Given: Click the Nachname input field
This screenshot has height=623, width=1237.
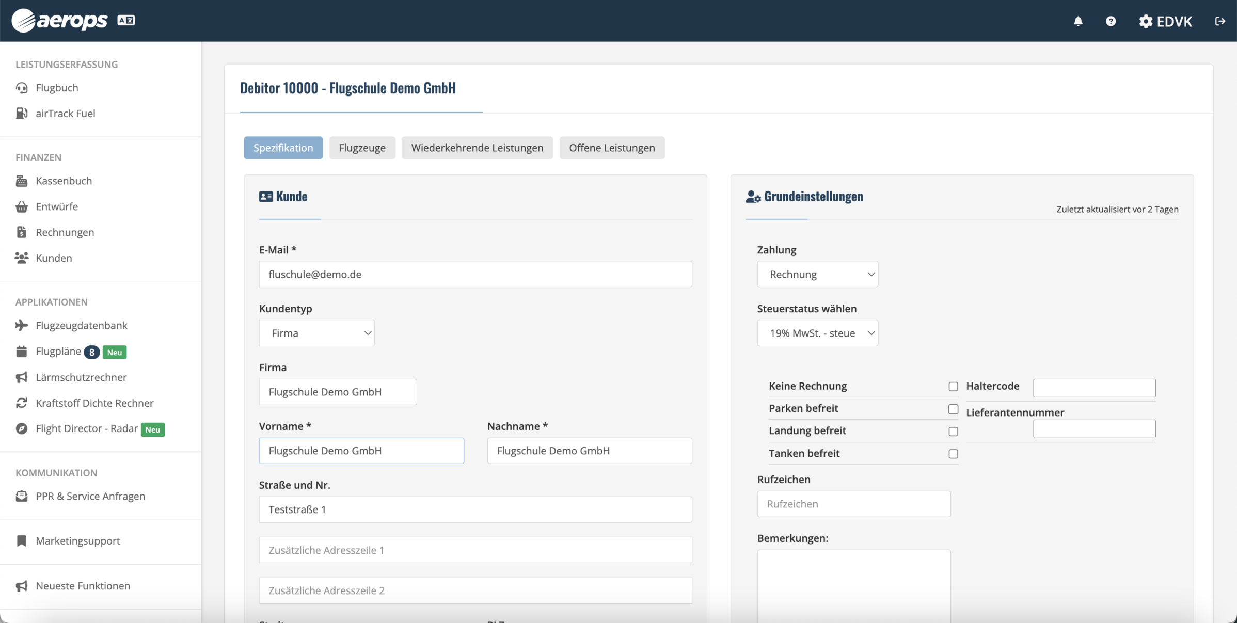Looking at the screenshot, I should click(590, 451).
